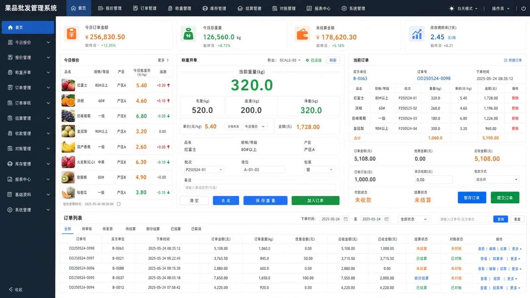The height and width of the screenshot is (298, 530).
Task: Switch to the 部分结算 order tab
Action: coord(153,229)
